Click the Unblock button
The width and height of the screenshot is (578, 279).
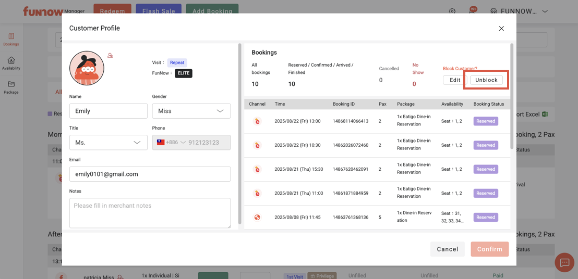click(x=486, y=80)
